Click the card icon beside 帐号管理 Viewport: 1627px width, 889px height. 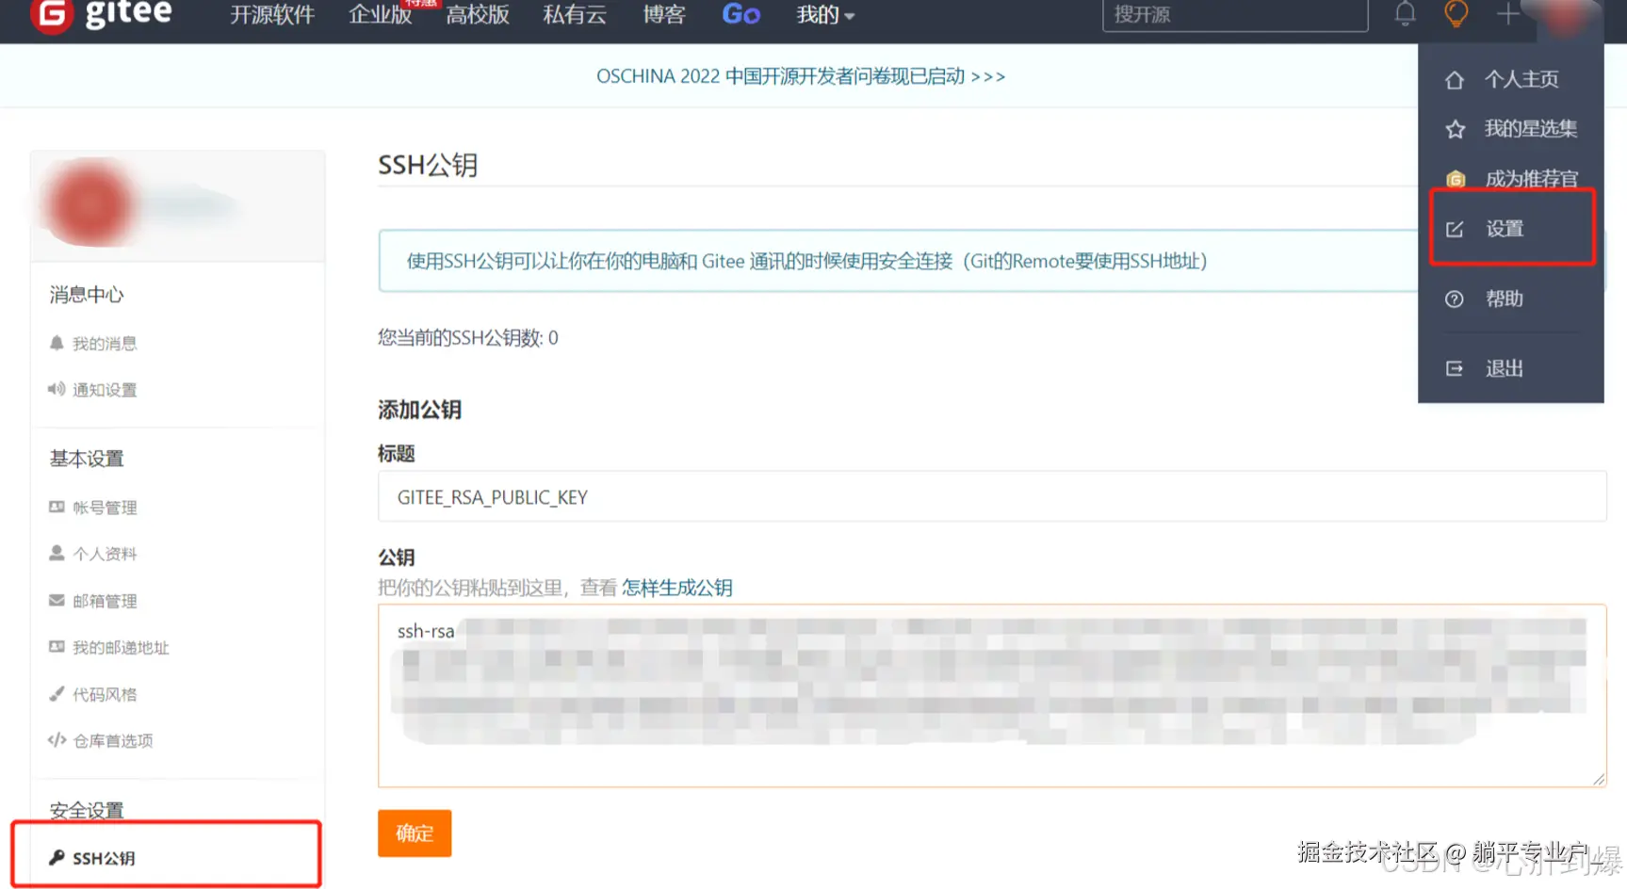[57, 507]
